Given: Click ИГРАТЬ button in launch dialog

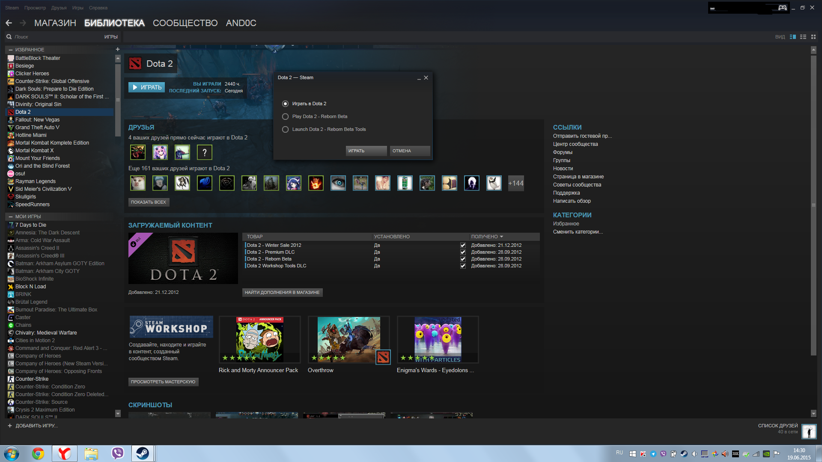Looking at the screenshot, I should 366,151.
